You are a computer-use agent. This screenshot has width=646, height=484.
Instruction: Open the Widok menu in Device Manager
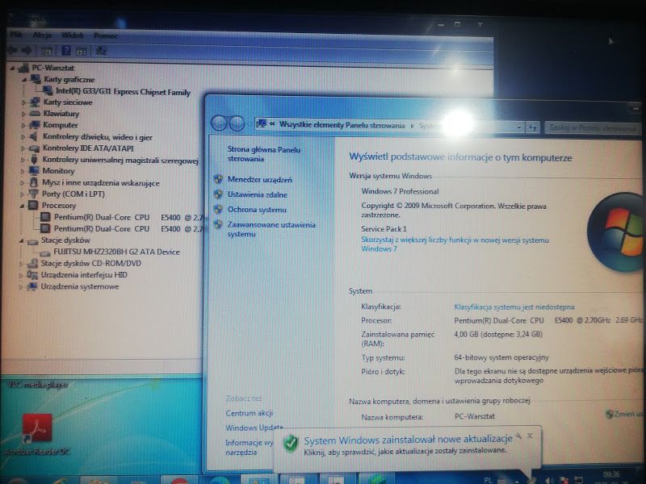click(73, 35)
